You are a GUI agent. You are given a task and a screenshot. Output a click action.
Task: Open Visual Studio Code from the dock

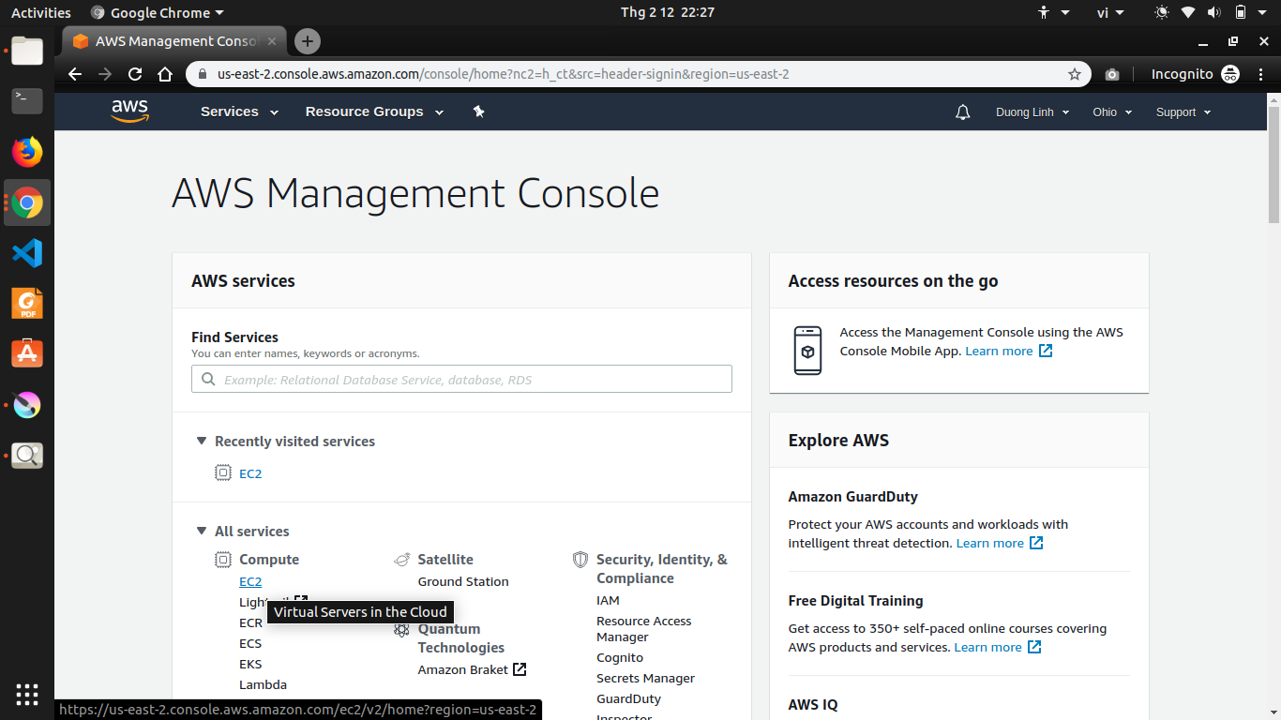27,253
